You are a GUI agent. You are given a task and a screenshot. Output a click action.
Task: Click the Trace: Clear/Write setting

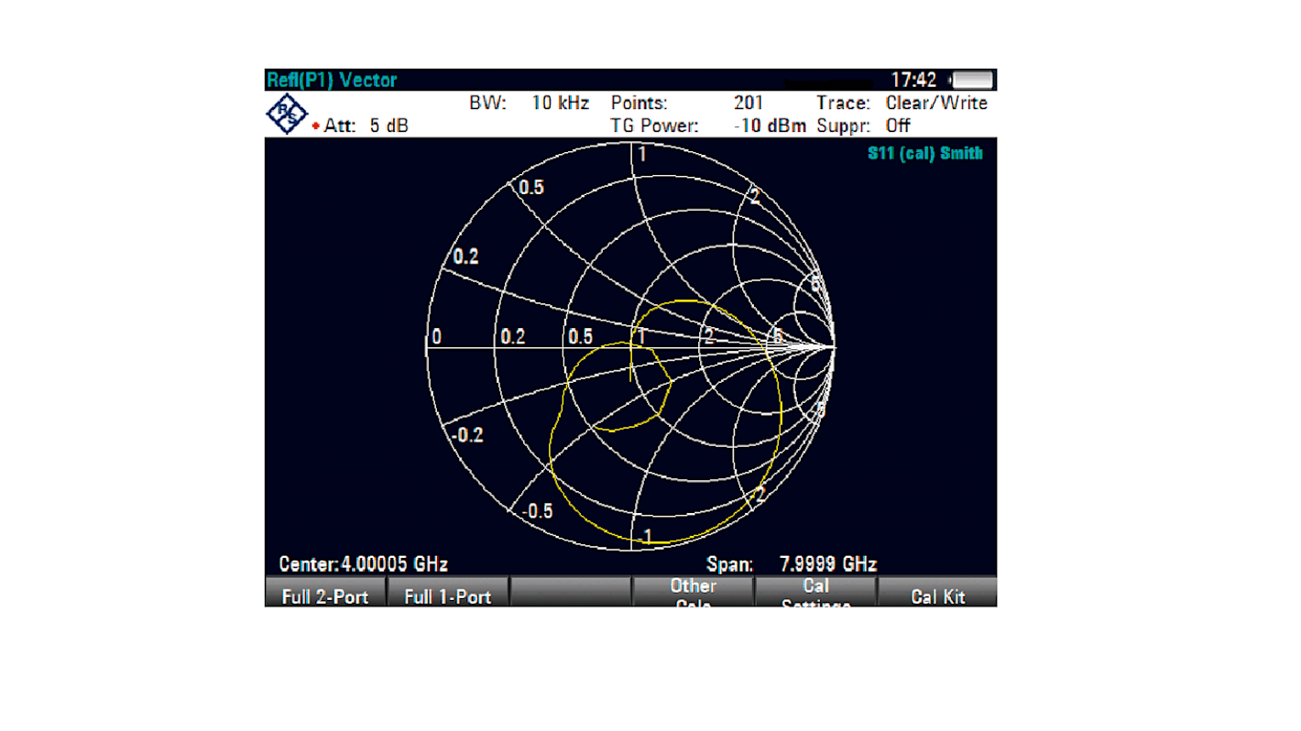[x=902, y=104]
